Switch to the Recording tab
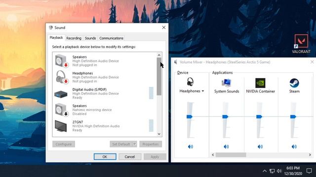The width and height of the screenshot is (316, 177). pos(74,38)
